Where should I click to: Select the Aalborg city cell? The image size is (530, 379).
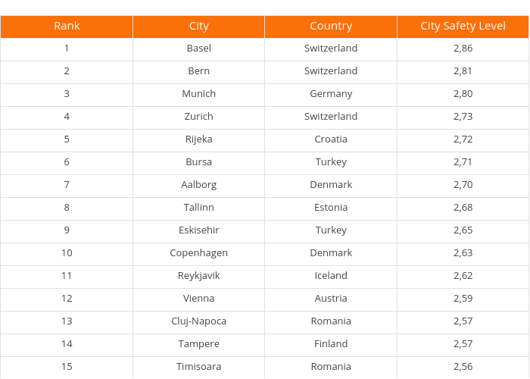(x=198, y=185)
